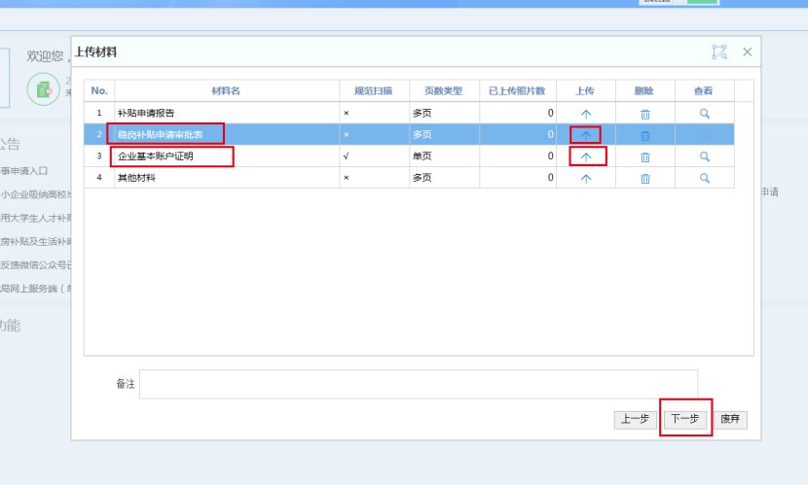Click the 删除 column header

[644, 91]
